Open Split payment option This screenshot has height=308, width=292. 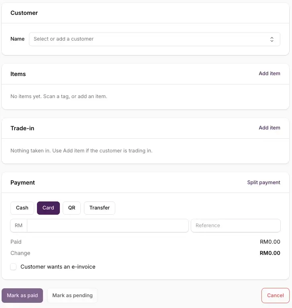click(x=263, y=183)
